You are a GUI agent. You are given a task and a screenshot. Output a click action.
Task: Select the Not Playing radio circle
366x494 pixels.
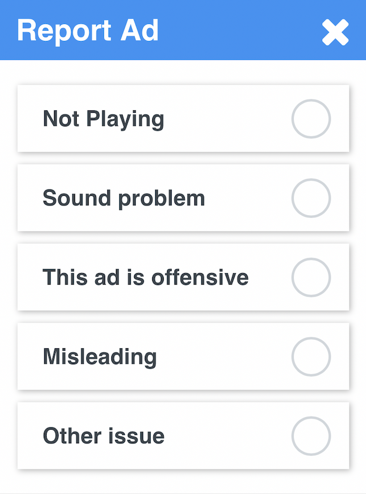[311, 119]
